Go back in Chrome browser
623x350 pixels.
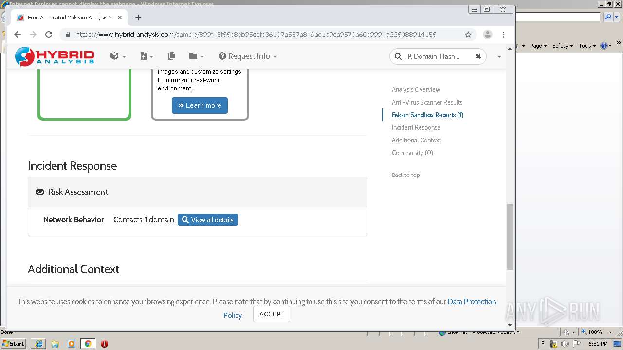pyautogui.click(x=18, y=35)
